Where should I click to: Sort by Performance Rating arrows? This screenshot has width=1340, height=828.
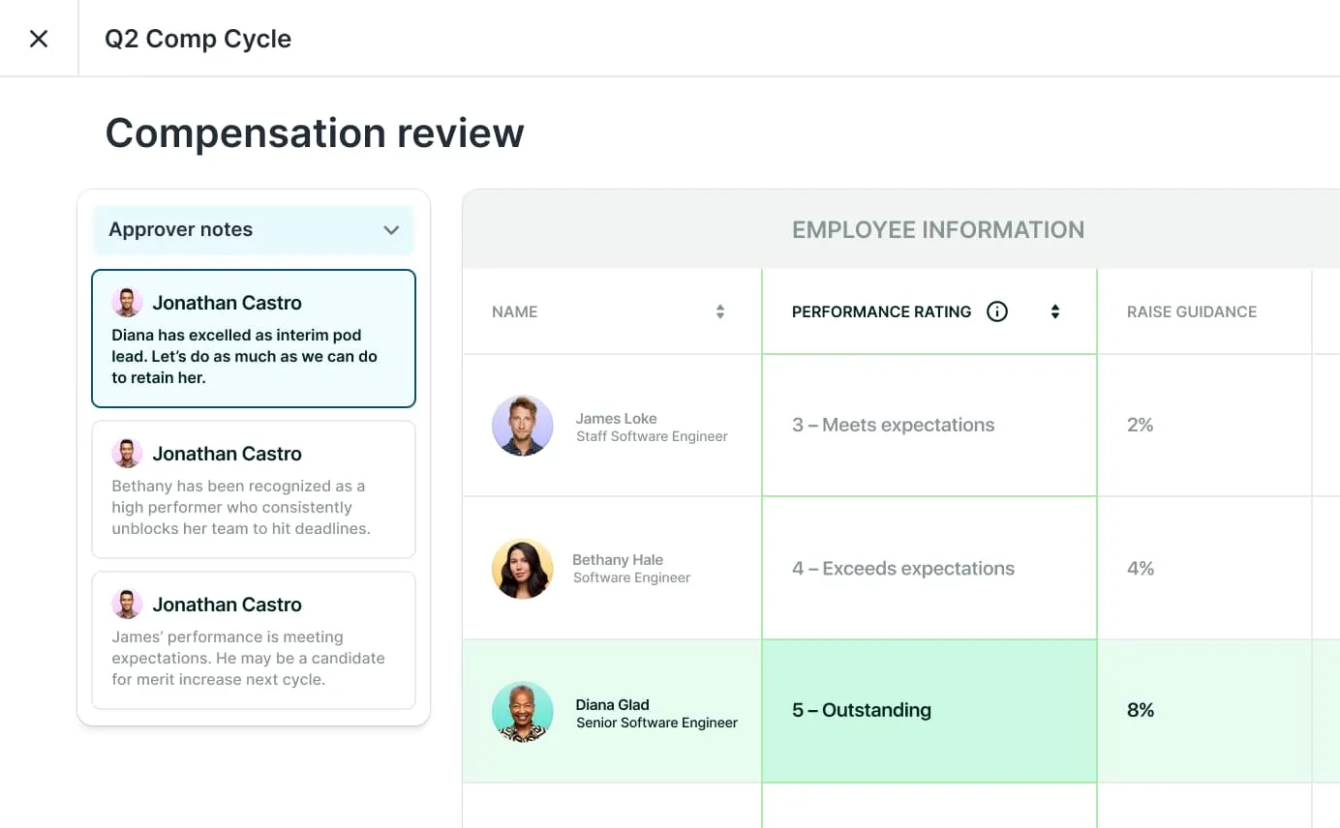point(1054,311)
